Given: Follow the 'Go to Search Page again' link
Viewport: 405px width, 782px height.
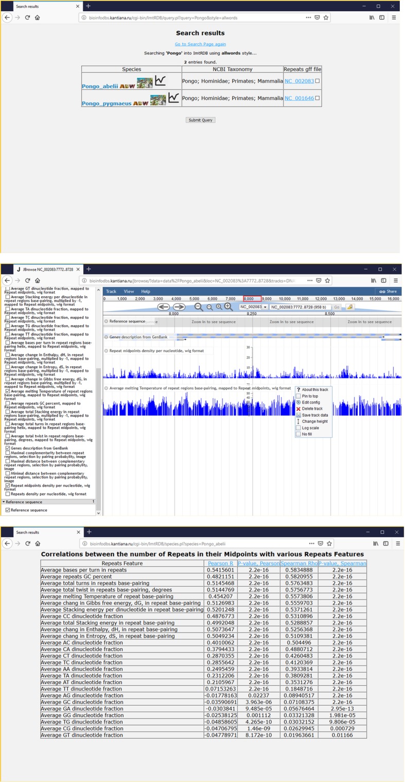Looking at the screenshot, I should (200, 44).
